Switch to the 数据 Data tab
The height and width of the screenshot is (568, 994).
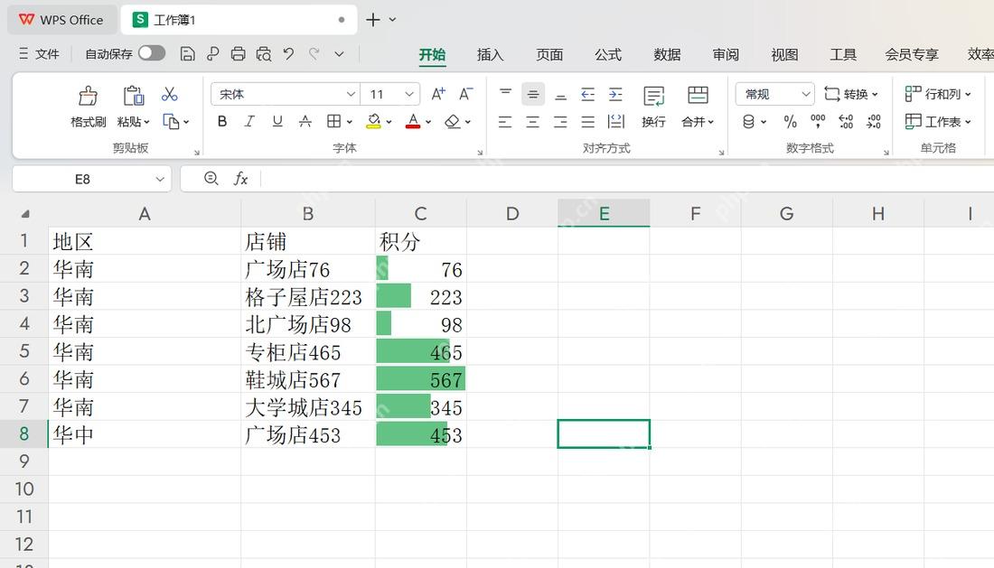667,54
